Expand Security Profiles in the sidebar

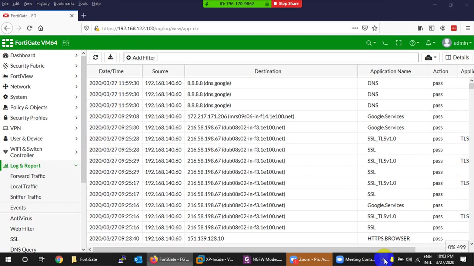[40, 117]
